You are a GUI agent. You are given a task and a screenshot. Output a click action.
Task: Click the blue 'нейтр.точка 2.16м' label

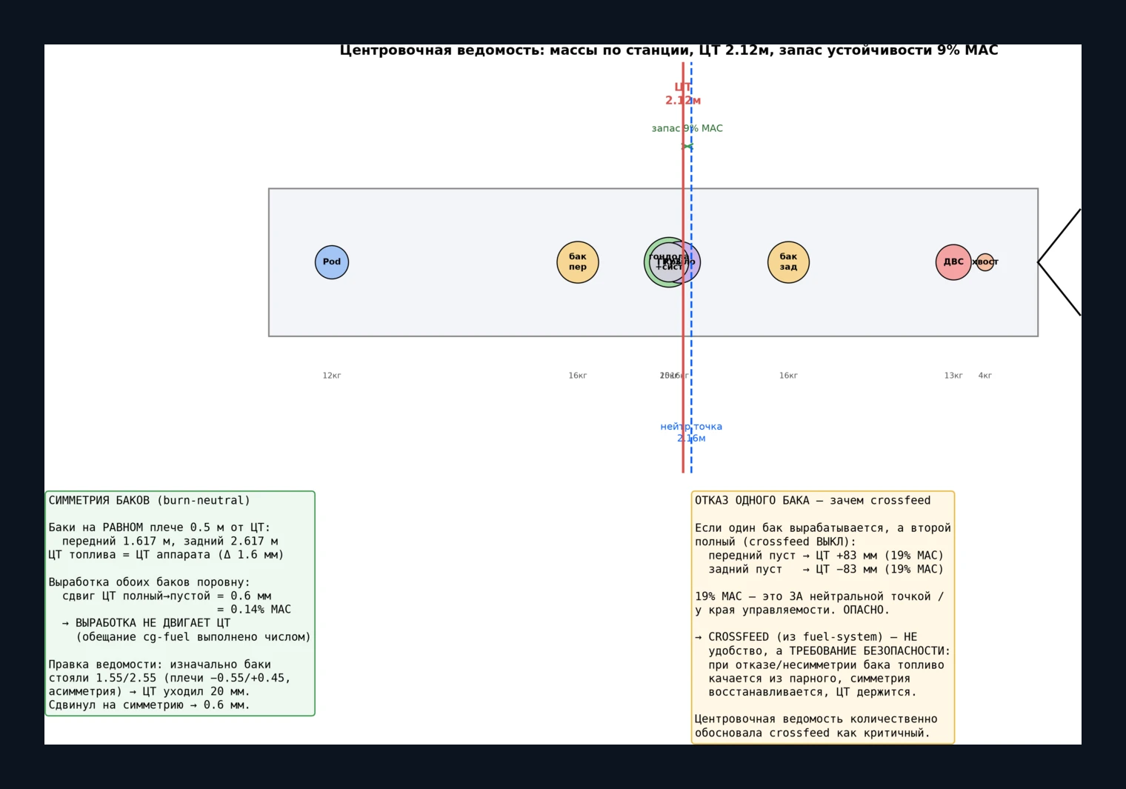(691, 432)
